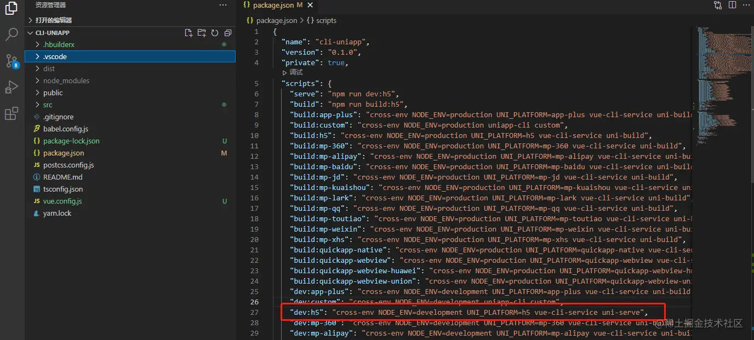Open the Explorer view in activity bar
The image size is (754, 340).
tap(12, 9)
